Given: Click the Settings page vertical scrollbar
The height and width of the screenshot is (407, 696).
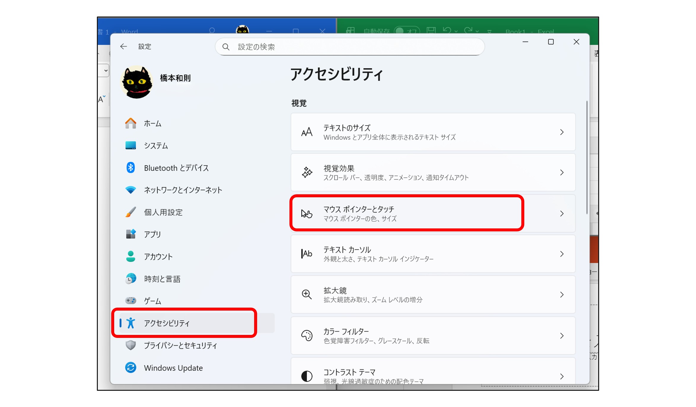Looking at the screenshot, I should coord(587,157).
